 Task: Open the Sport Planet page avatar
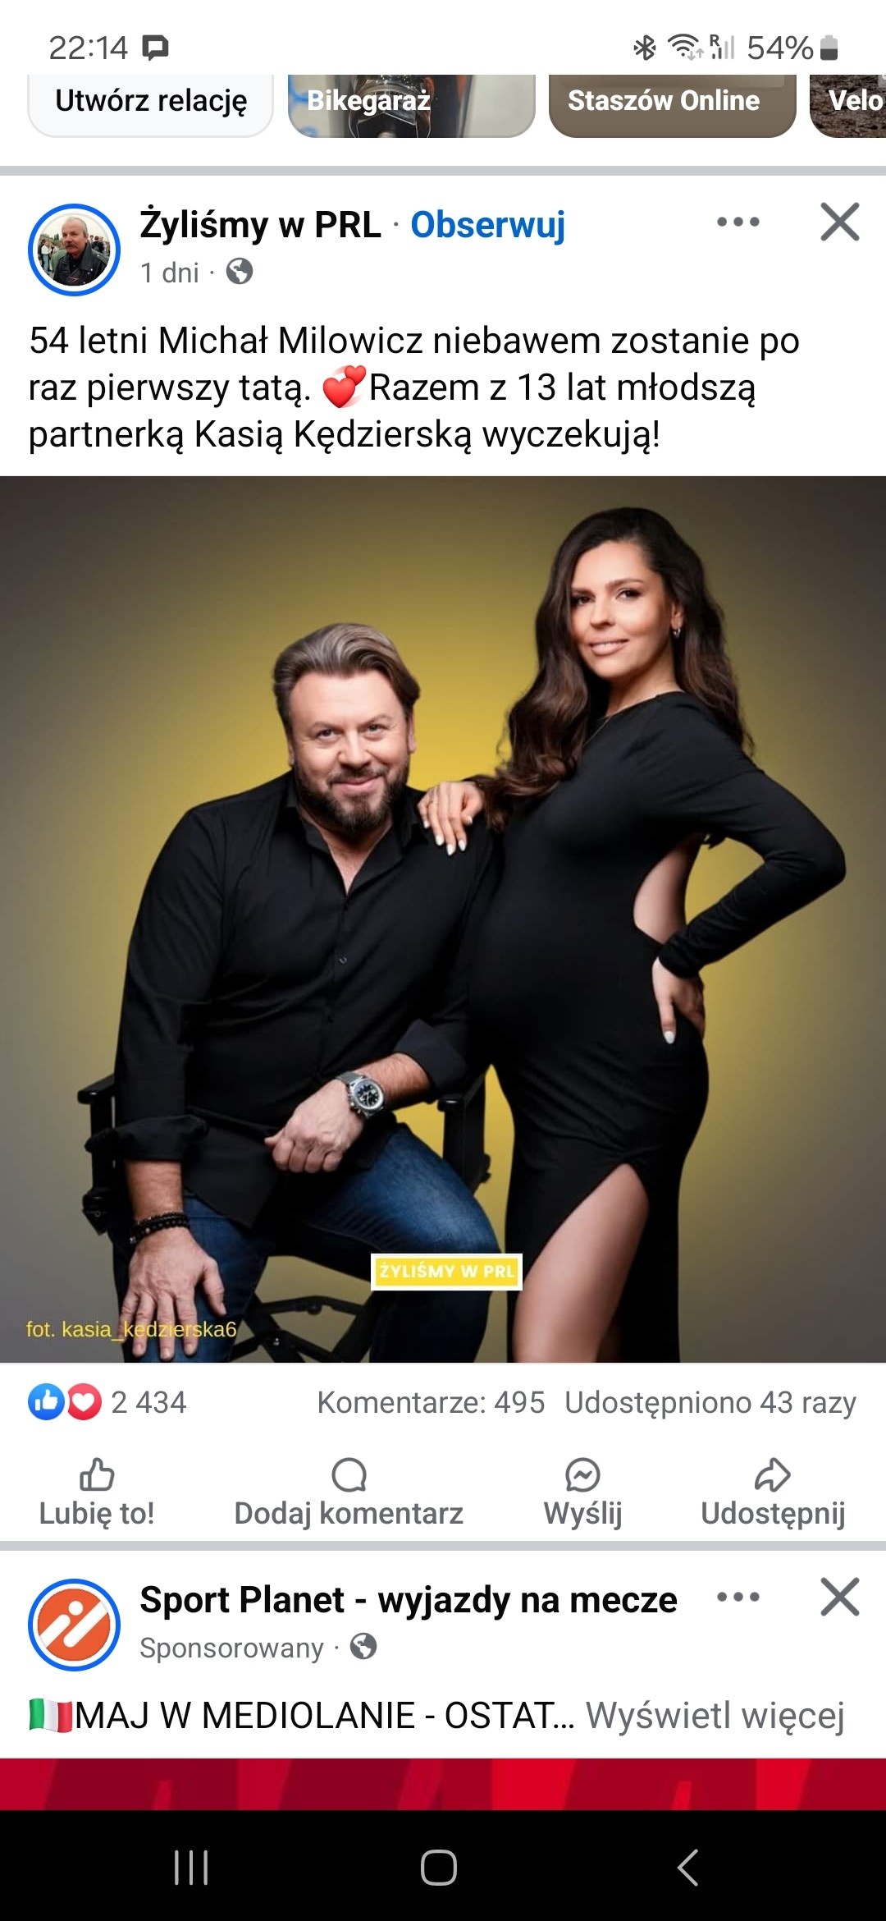(x=75, y=1625)
